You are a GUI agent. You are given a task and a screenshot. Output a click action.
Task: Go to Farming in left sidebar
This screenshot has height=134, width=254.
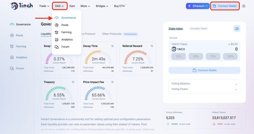click(x=18, y=46)
